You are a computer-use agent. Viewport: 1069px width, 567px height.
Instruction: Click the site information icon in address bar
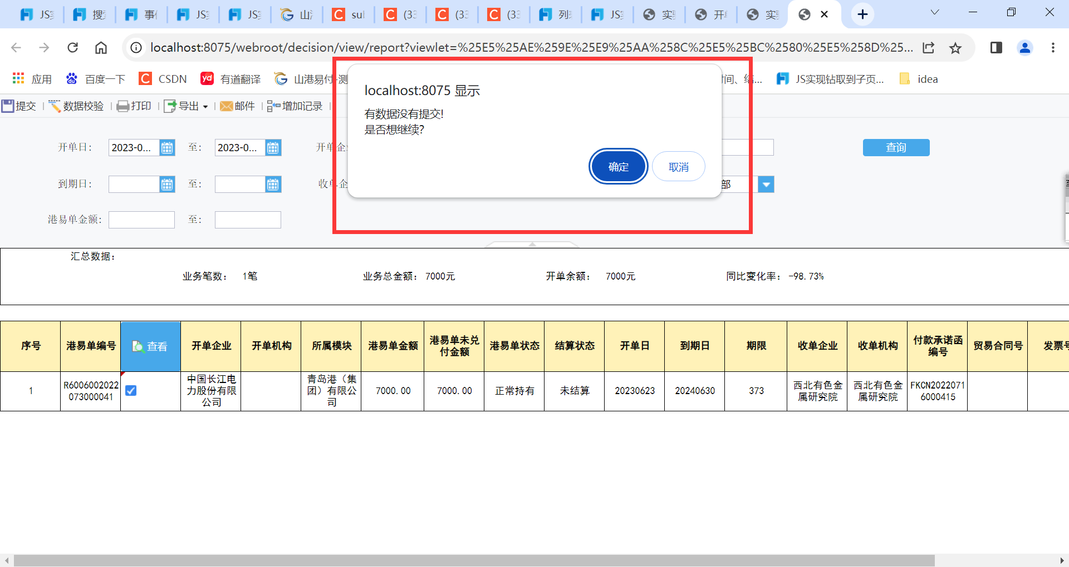(x=136, y=48)
